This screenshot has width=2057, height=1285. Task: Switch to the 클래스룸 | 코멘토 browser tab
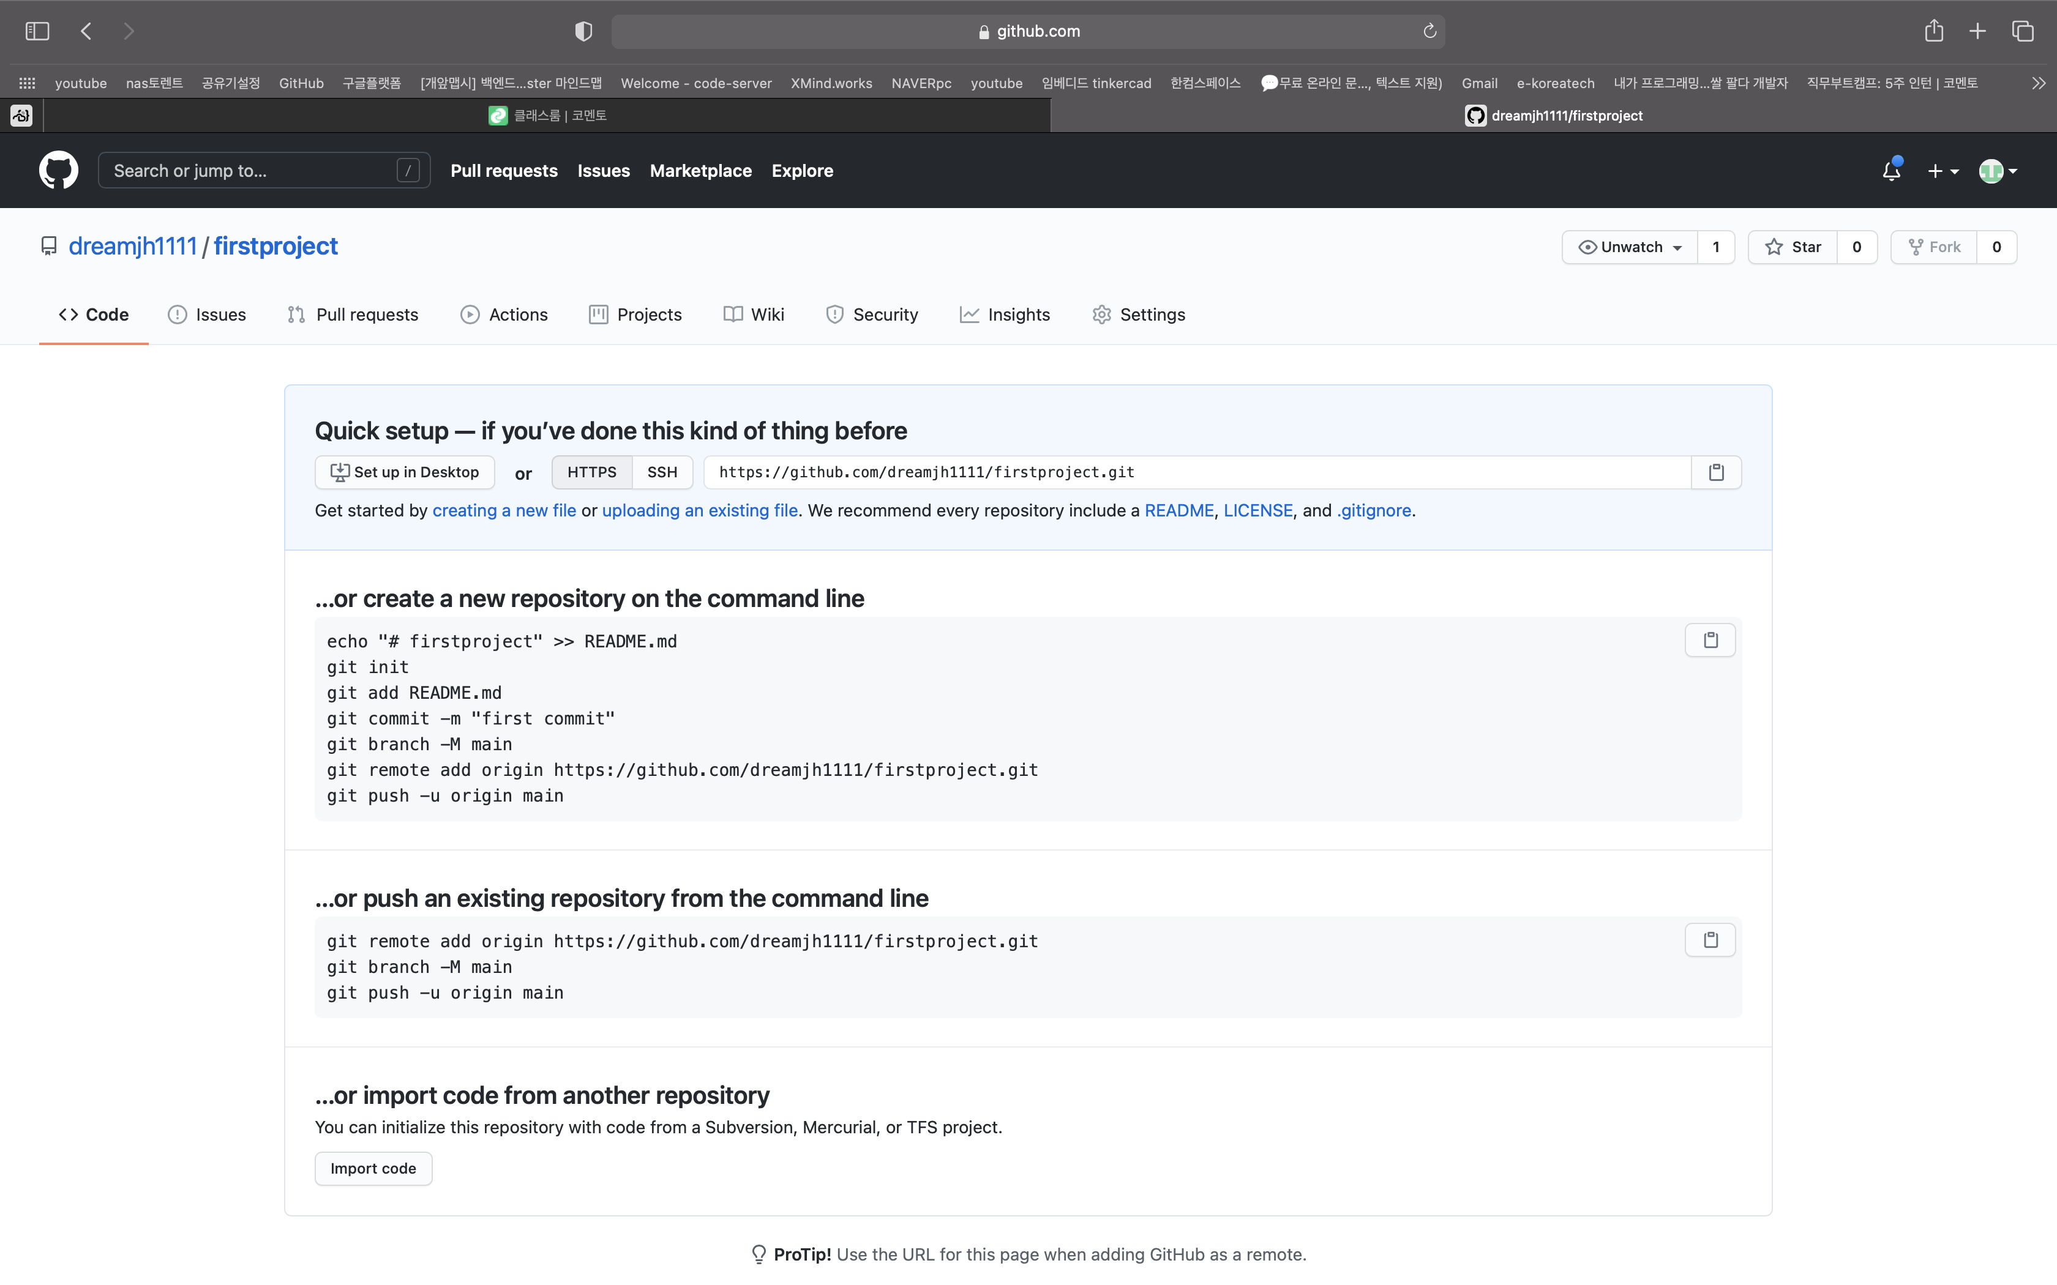547,116
